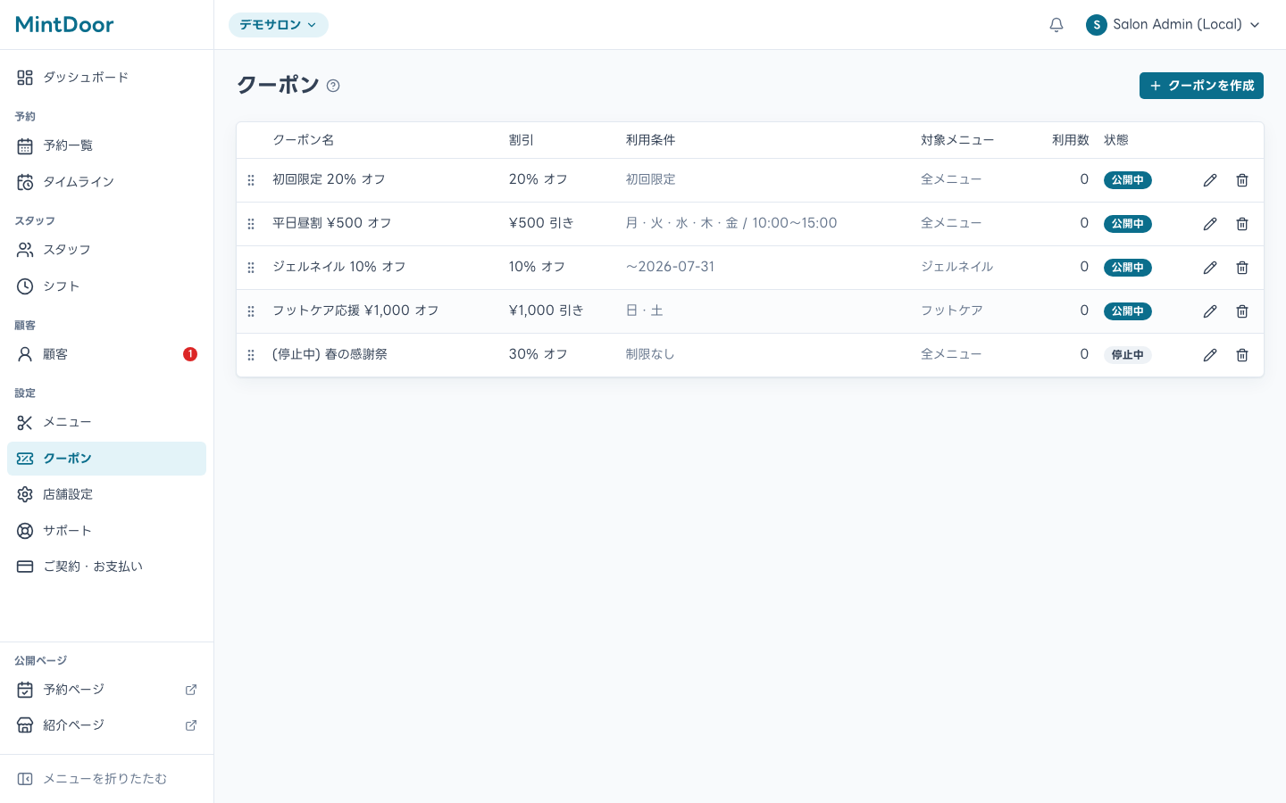Edit the ジェルネイル 10% オフ coupon
The image size is (1286, 803).
tap(1210, 268)
